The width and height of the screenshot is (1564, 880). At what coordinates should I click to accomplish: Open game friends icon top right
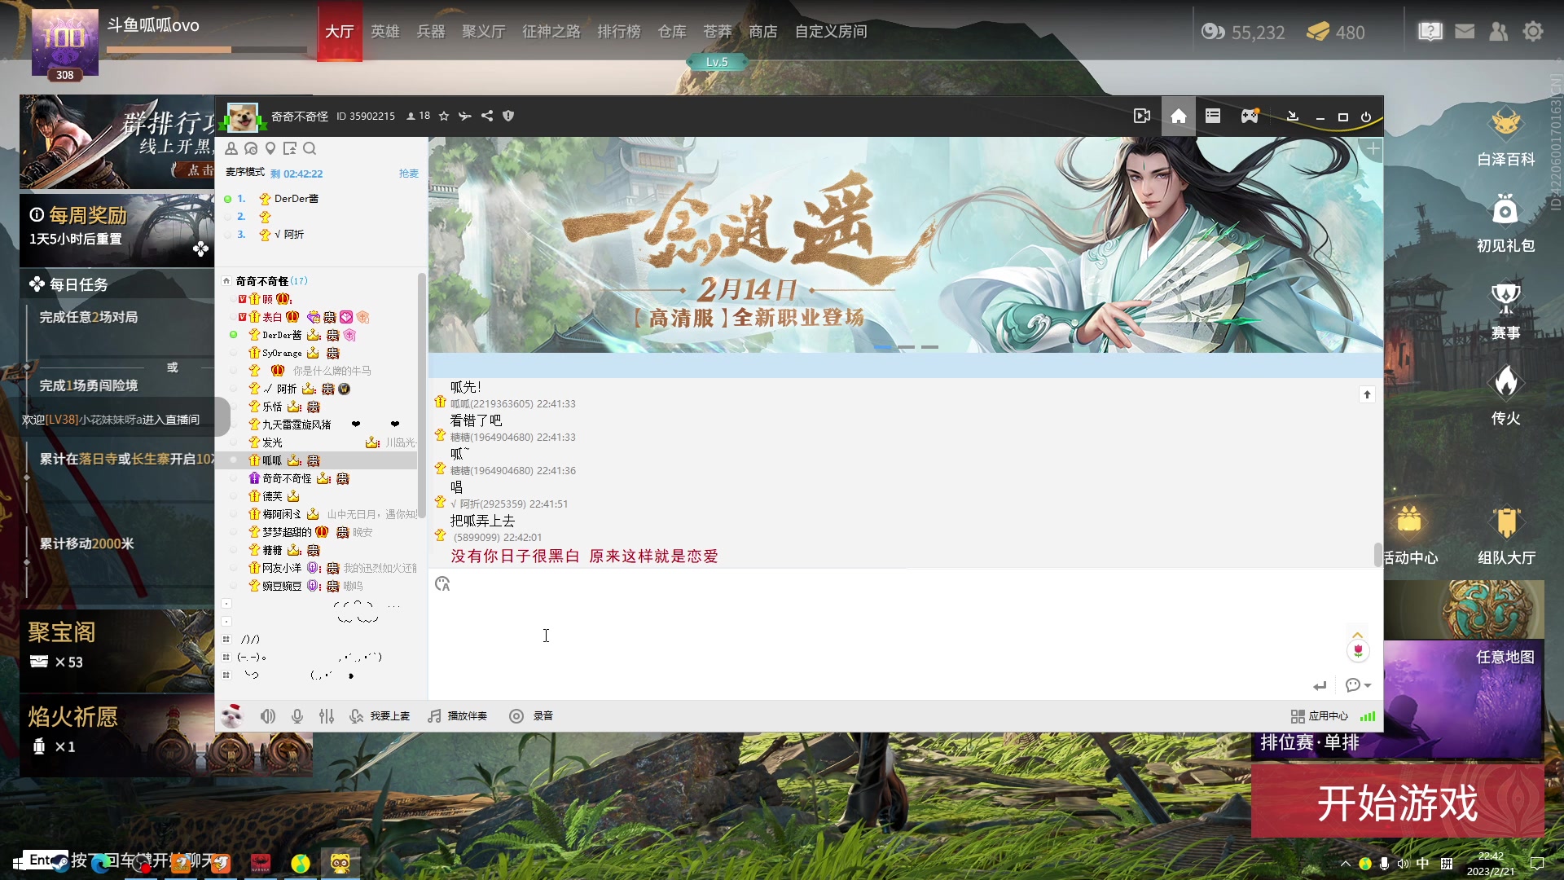(x=1499, y=32)
